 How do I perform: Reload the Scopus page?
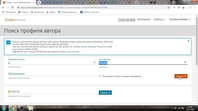12,7
